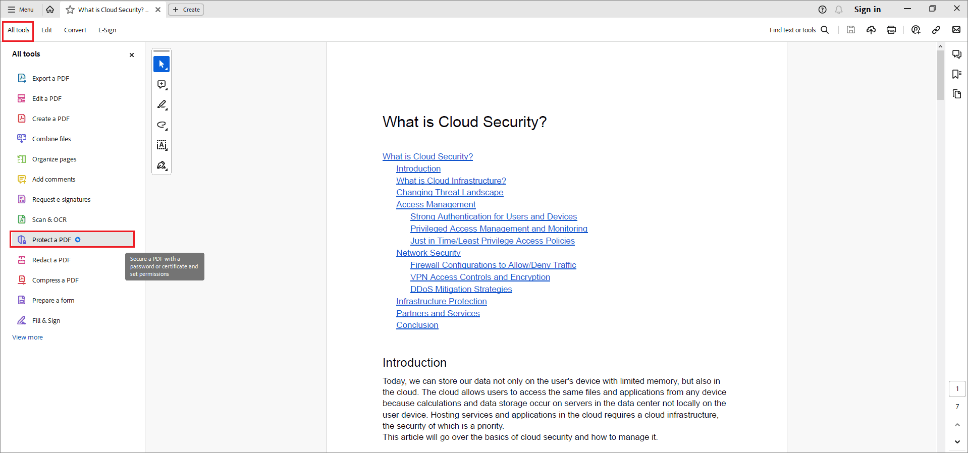Send the PDF by email
Screen dimensions: 968x453
click(x=956, y=30)
